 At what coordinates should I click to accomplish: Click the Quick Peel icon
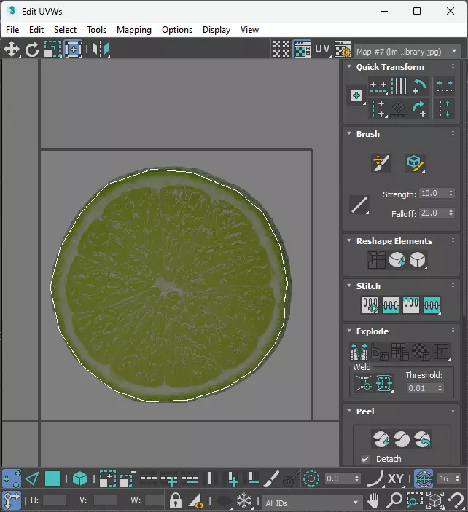click(381, 439)
